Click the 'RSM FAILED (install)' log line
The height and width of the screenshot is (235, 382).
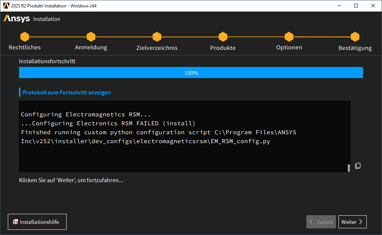108,123
